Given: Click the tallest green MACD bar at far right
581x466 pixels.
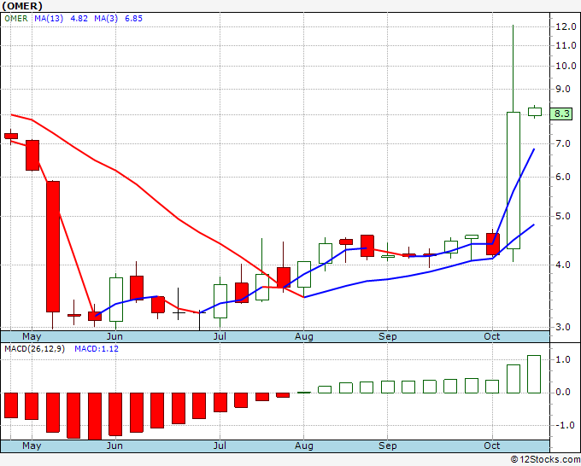Looking at the screenshot, I should coord(534,374).
